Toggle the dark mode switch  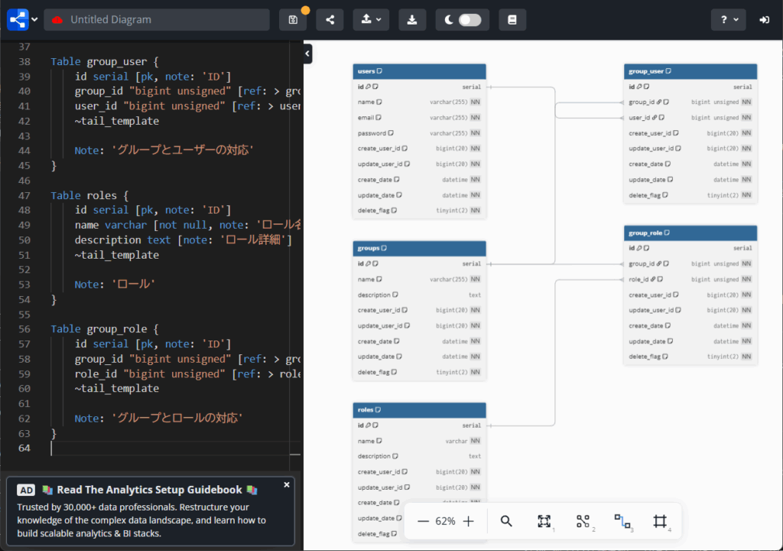coord(469,20)
